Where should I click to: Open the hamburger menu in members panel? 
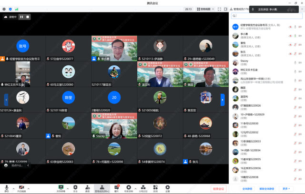click(x=302, y=9)
